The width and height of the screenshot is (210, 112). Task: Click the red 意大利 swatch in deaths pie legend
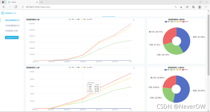point(183,70)
